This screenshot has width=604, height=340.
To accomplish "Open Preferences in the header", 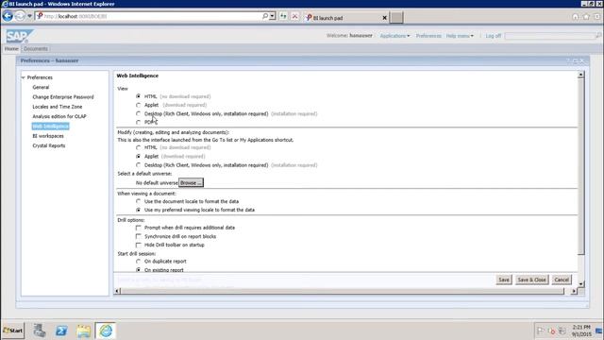I will 428,36.
